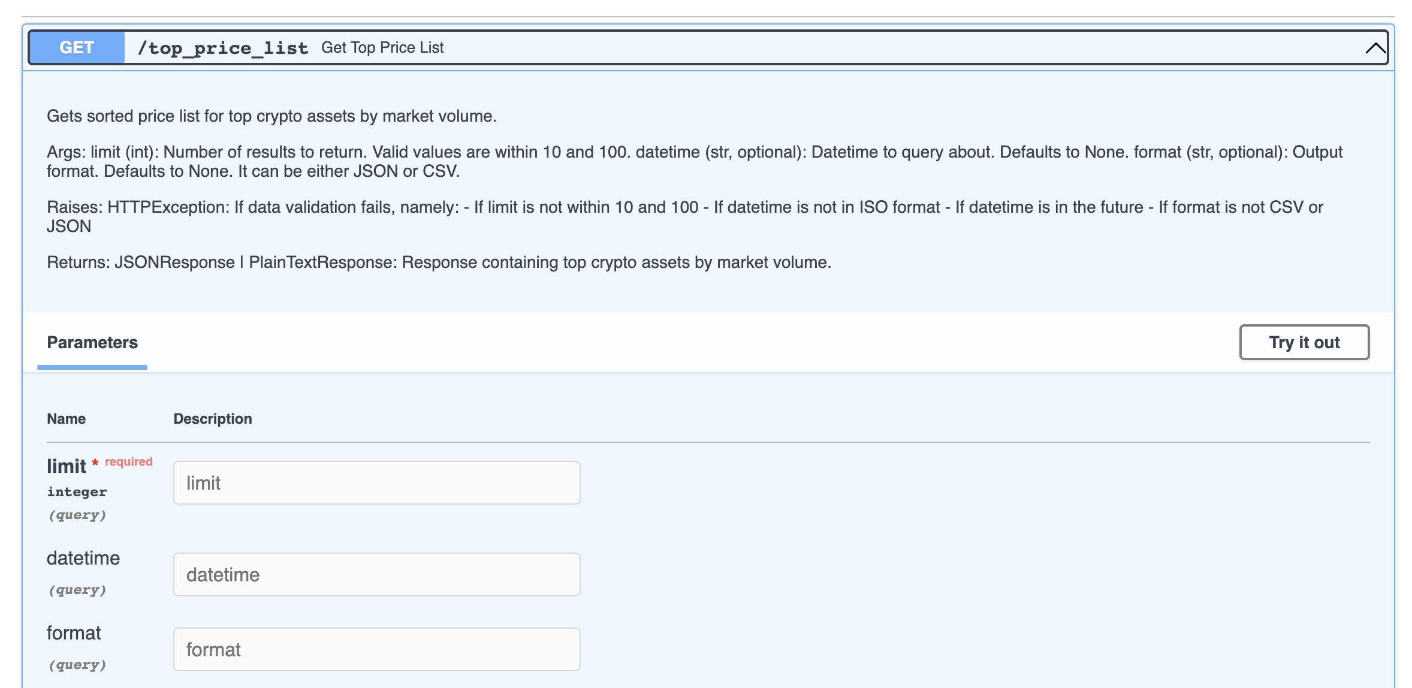
Task: Focus the datetime input field
Action: [376, 575]
